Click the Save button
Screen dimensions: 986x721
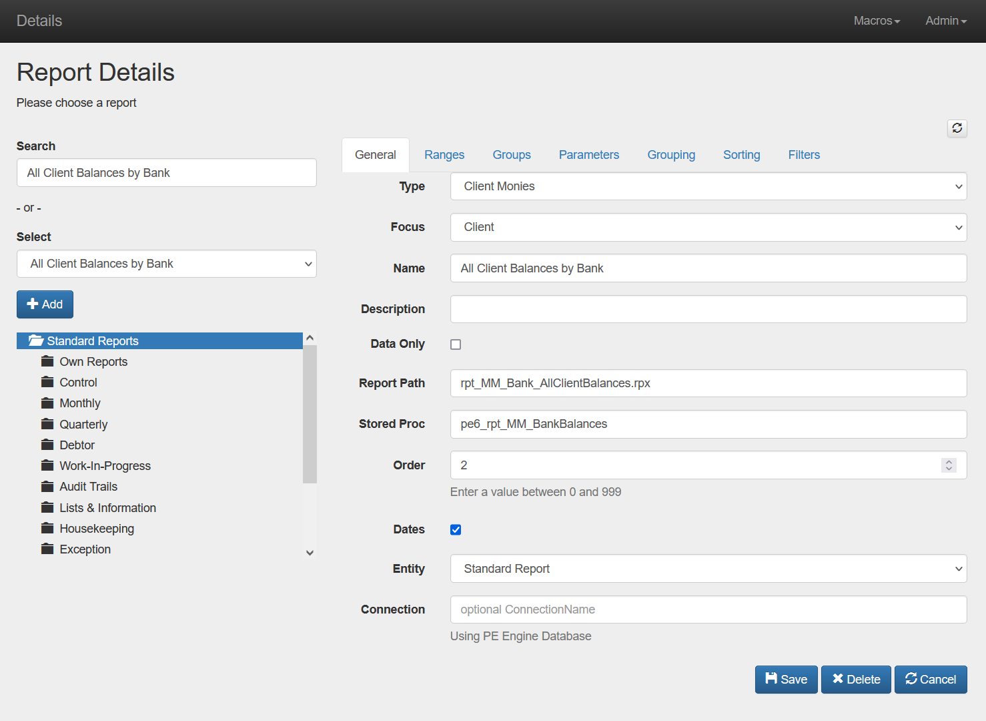click(786, 680)
